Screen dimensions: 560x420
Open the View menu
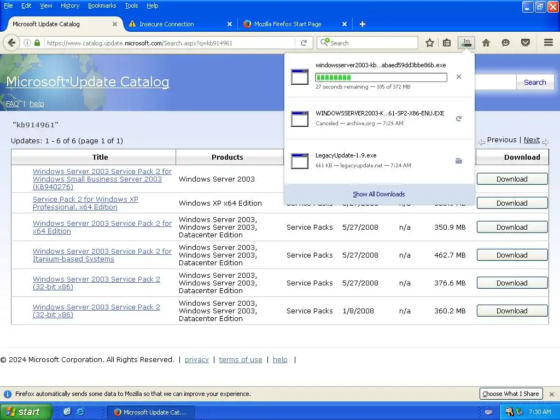[46, 5]
